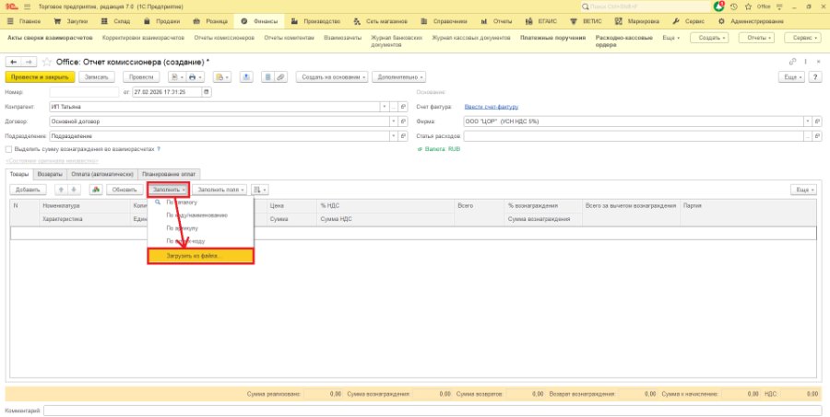Open the Маркировка section in the main menu
This screenshot has width=830, height=417.
(637, 22)
